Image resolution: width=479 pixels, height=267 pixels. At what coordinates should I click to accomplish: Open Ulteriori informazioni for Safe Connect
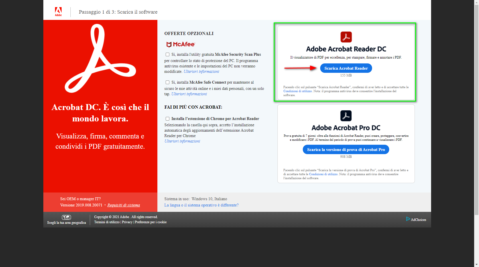(x=189, y=94)
